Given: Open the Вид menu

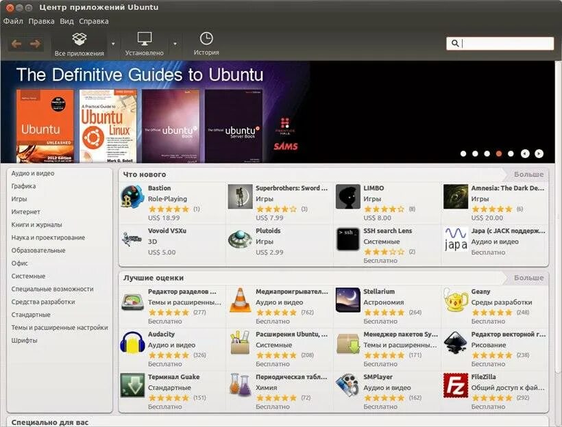Looking at the screenshot, I should pos(66,21).
